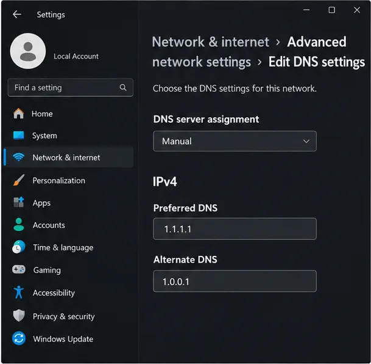Go to Personalization settings
The image size is (371, 364).
pos(69,180)
